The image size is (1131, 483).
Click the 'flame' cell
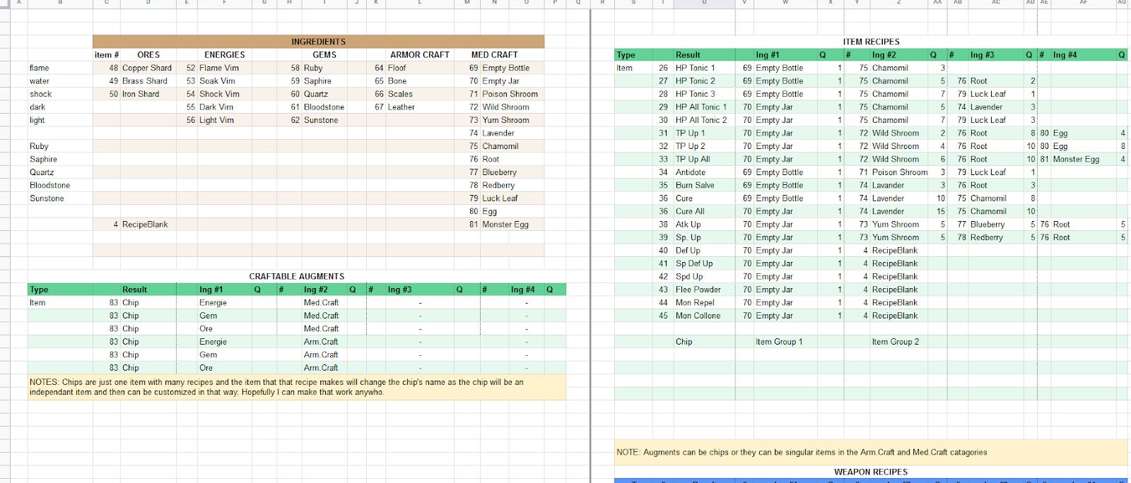coord(60,68)
